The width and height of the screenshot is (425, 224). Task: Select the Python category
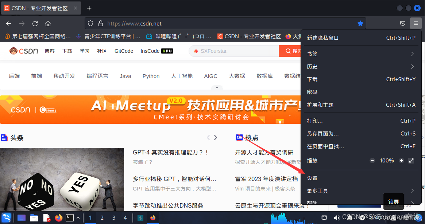point(151,76)
